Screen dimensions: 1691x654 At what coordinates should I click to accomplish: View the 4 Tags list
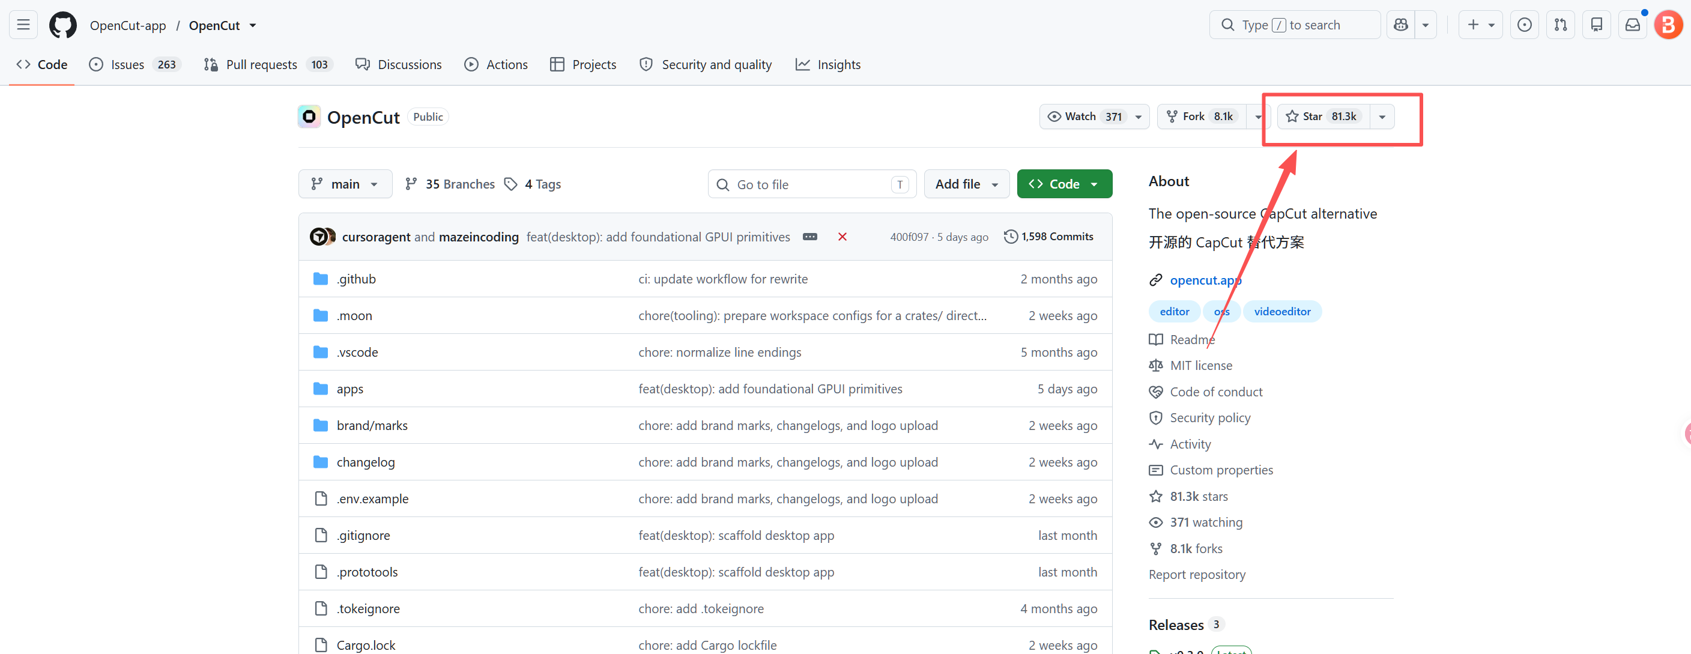533,184
